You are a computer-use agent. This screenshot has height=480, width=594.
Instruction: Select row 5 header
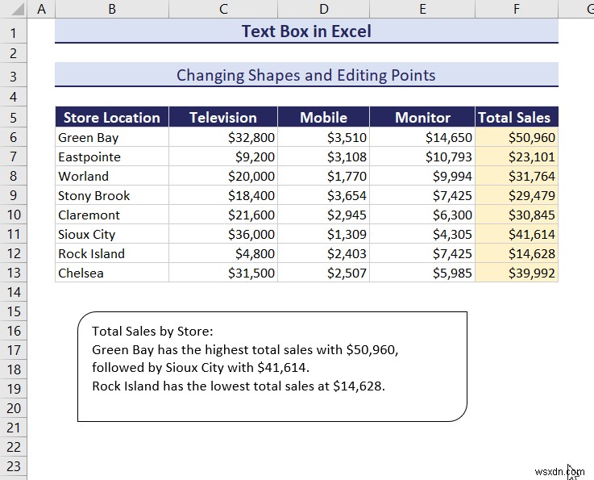14,117
